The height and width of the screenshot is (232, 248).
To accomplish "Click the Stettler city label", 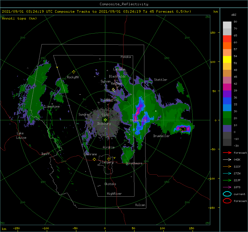I will tap(161, 80).
